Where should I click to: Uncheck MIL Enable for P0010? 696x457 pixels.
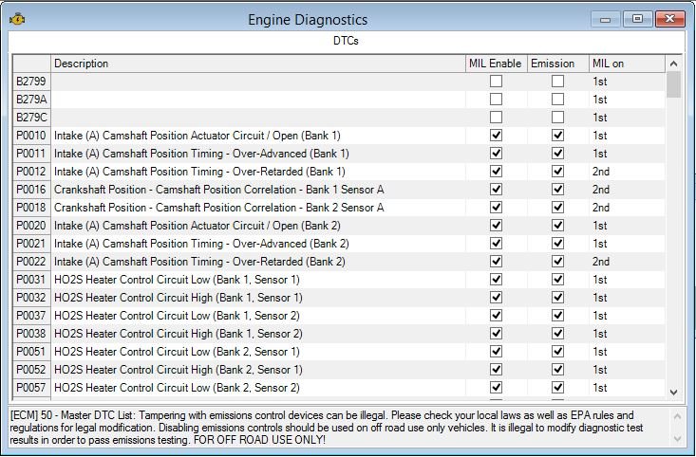496,136
